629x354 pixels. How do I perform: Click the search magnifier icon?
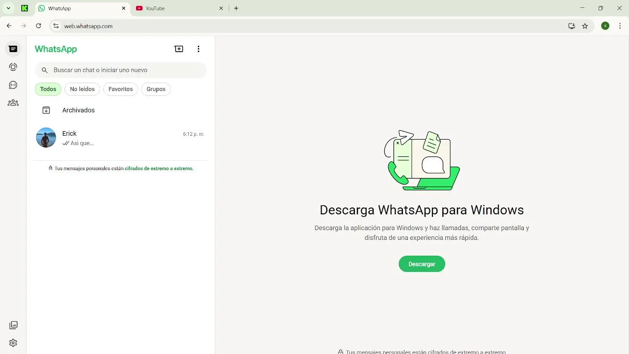click(45, 70)
